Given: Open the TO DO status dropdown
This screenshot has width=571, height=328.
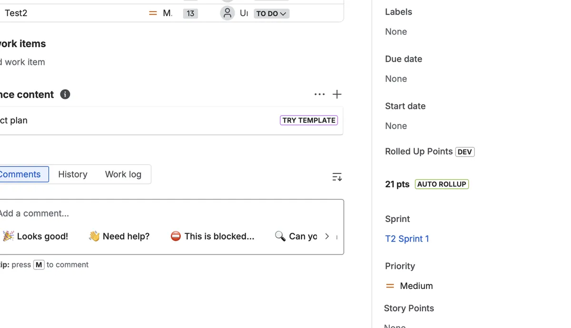Looking at the screenshot, I should coord(271,13).
